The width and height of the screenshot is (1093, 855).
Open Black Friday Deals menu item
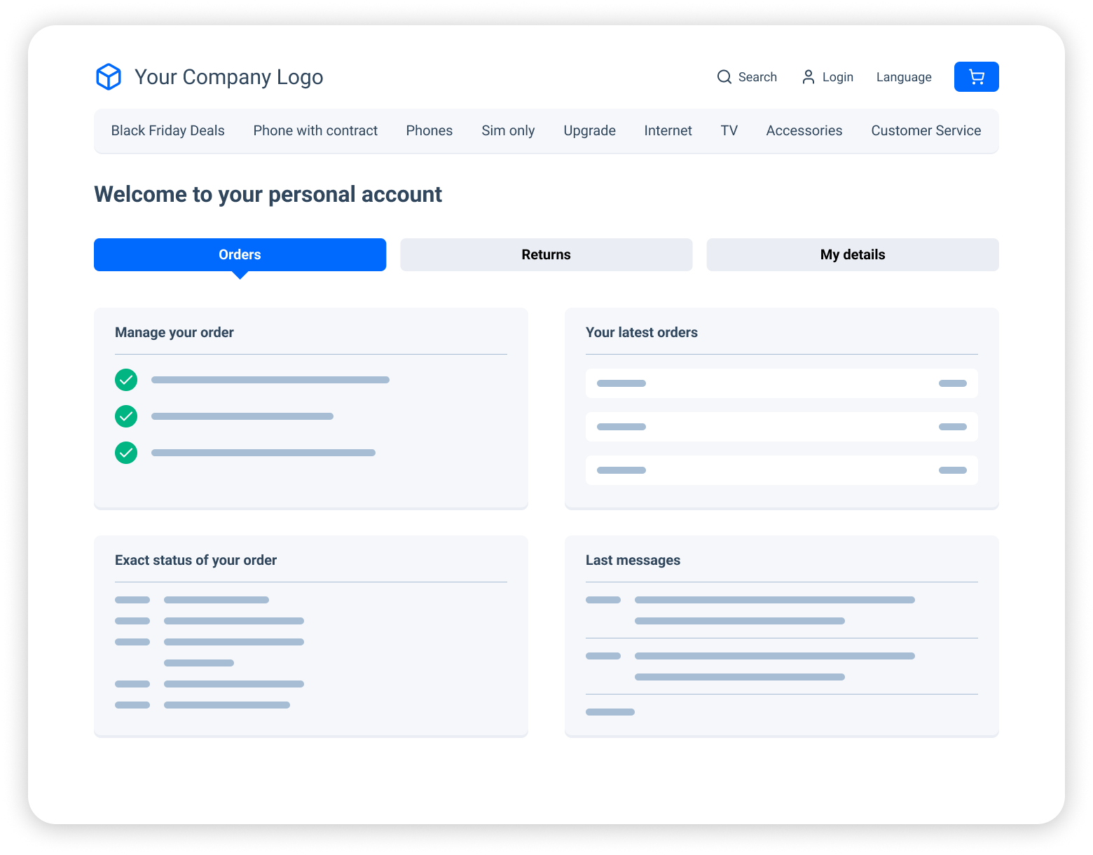(x=167, y=131)
